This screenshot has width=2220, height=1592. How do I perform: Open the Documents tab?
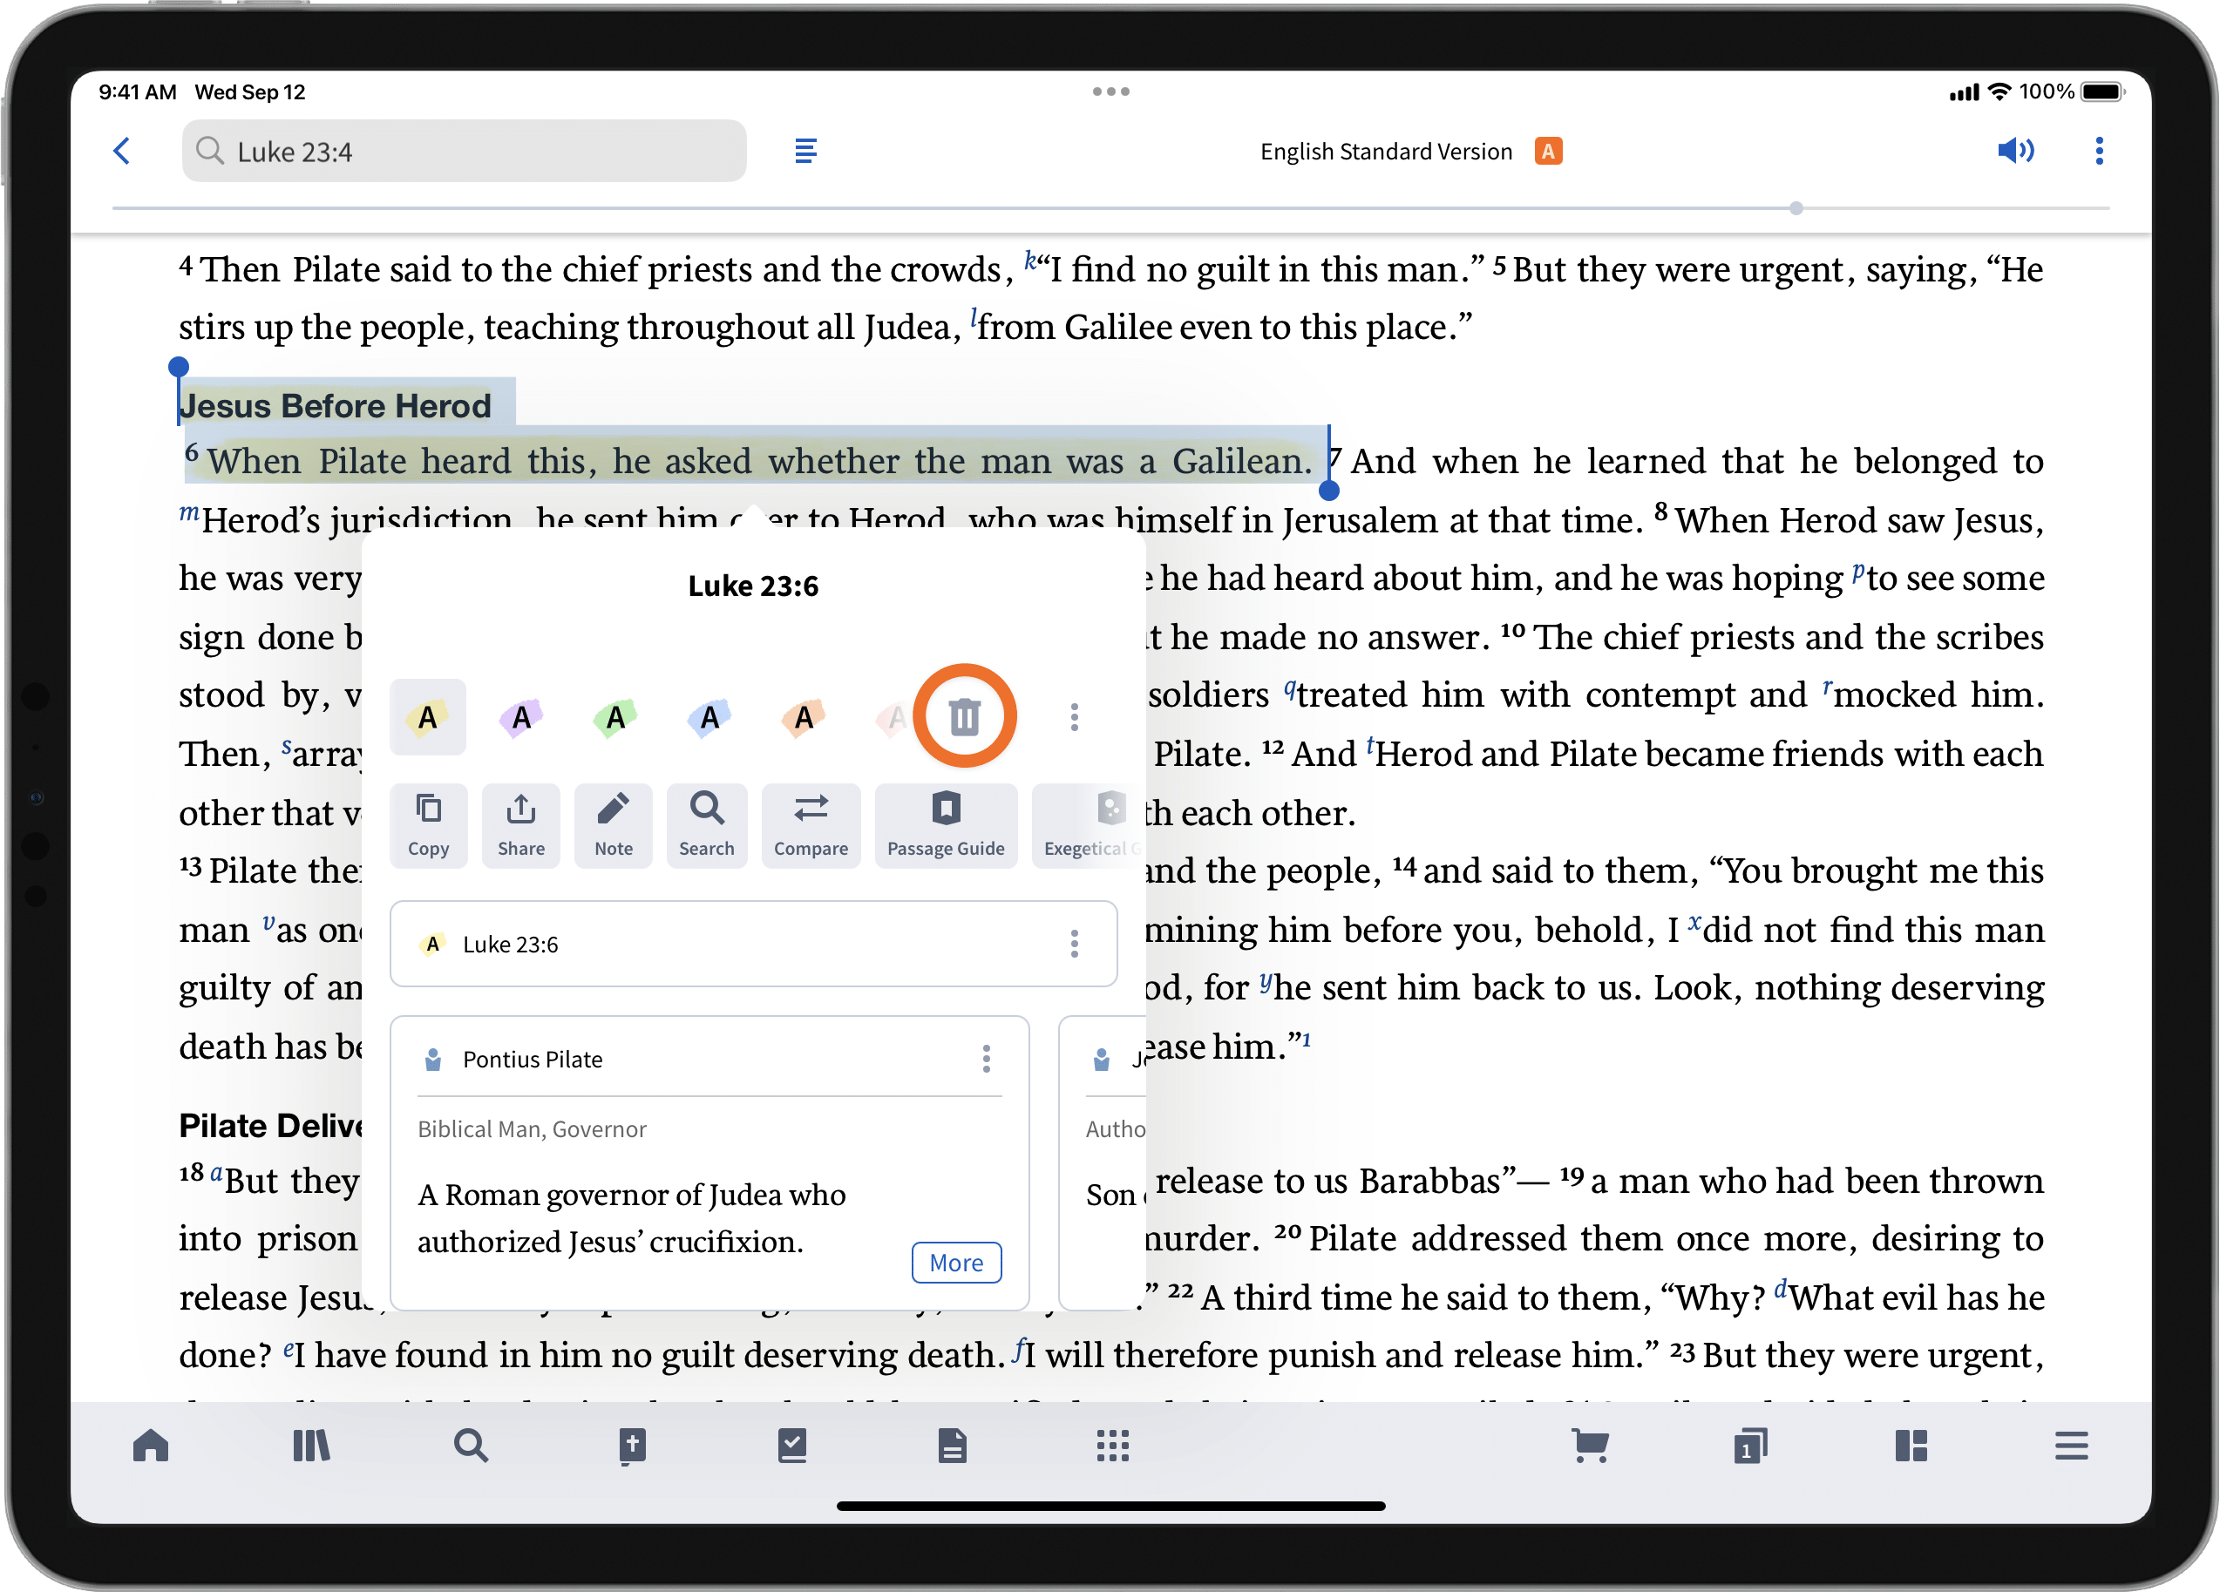(x=953, y=1446)
